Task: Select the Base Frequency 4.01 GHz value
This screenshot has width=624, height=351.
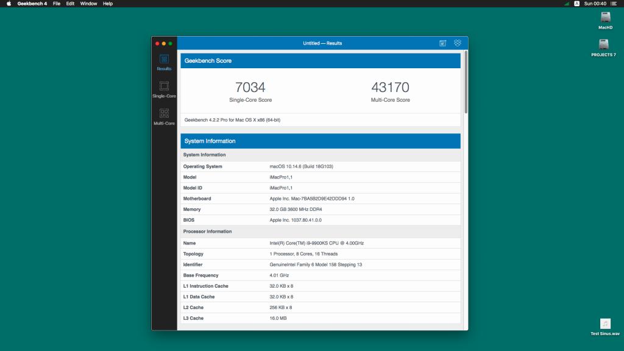Action: point(279,275)
